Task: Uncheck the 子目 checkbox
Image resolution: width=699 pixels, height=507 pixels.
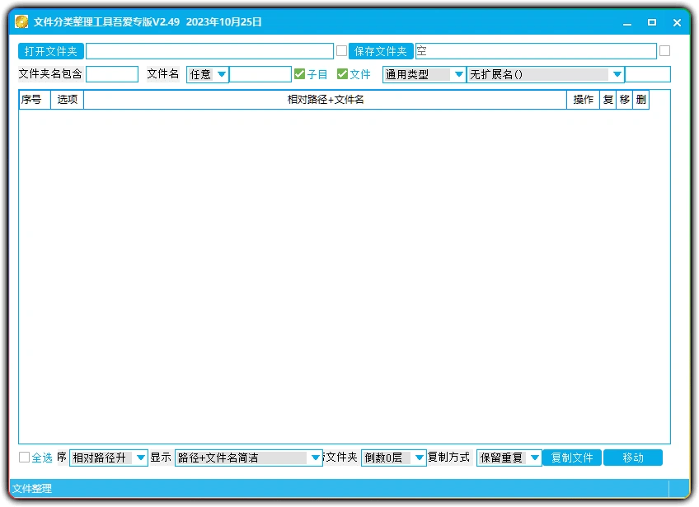Action: tap(299, 74)
